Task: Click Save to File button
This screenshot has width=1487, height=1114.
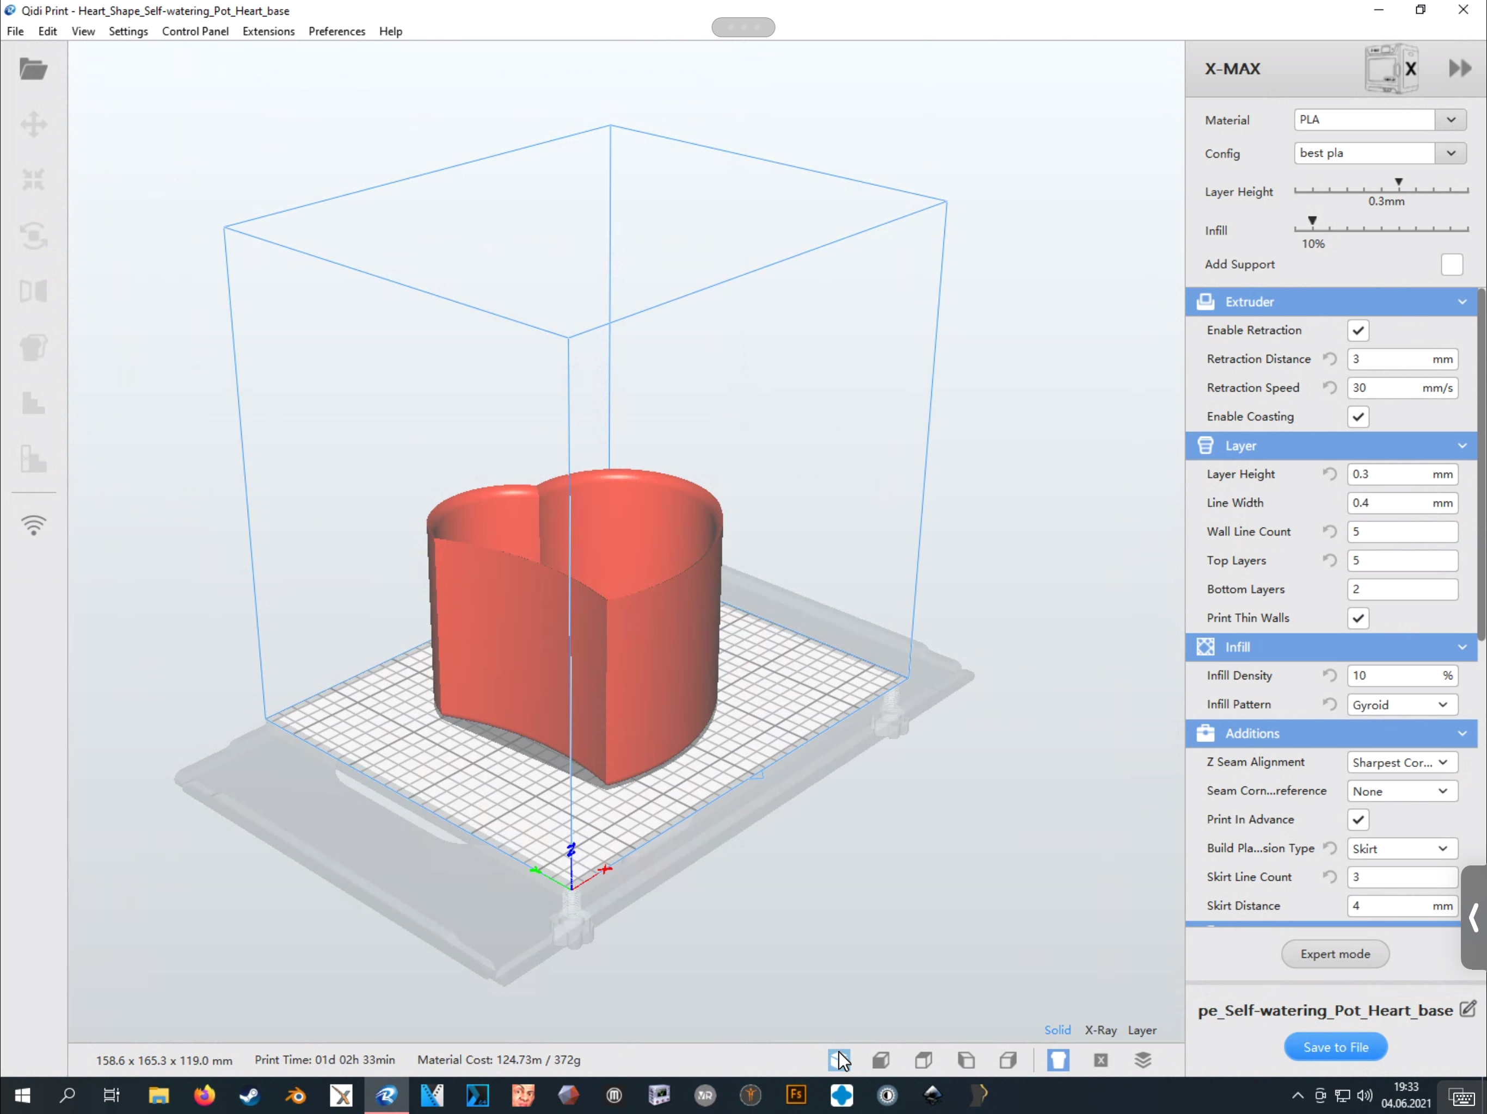Action: 1335,1046
